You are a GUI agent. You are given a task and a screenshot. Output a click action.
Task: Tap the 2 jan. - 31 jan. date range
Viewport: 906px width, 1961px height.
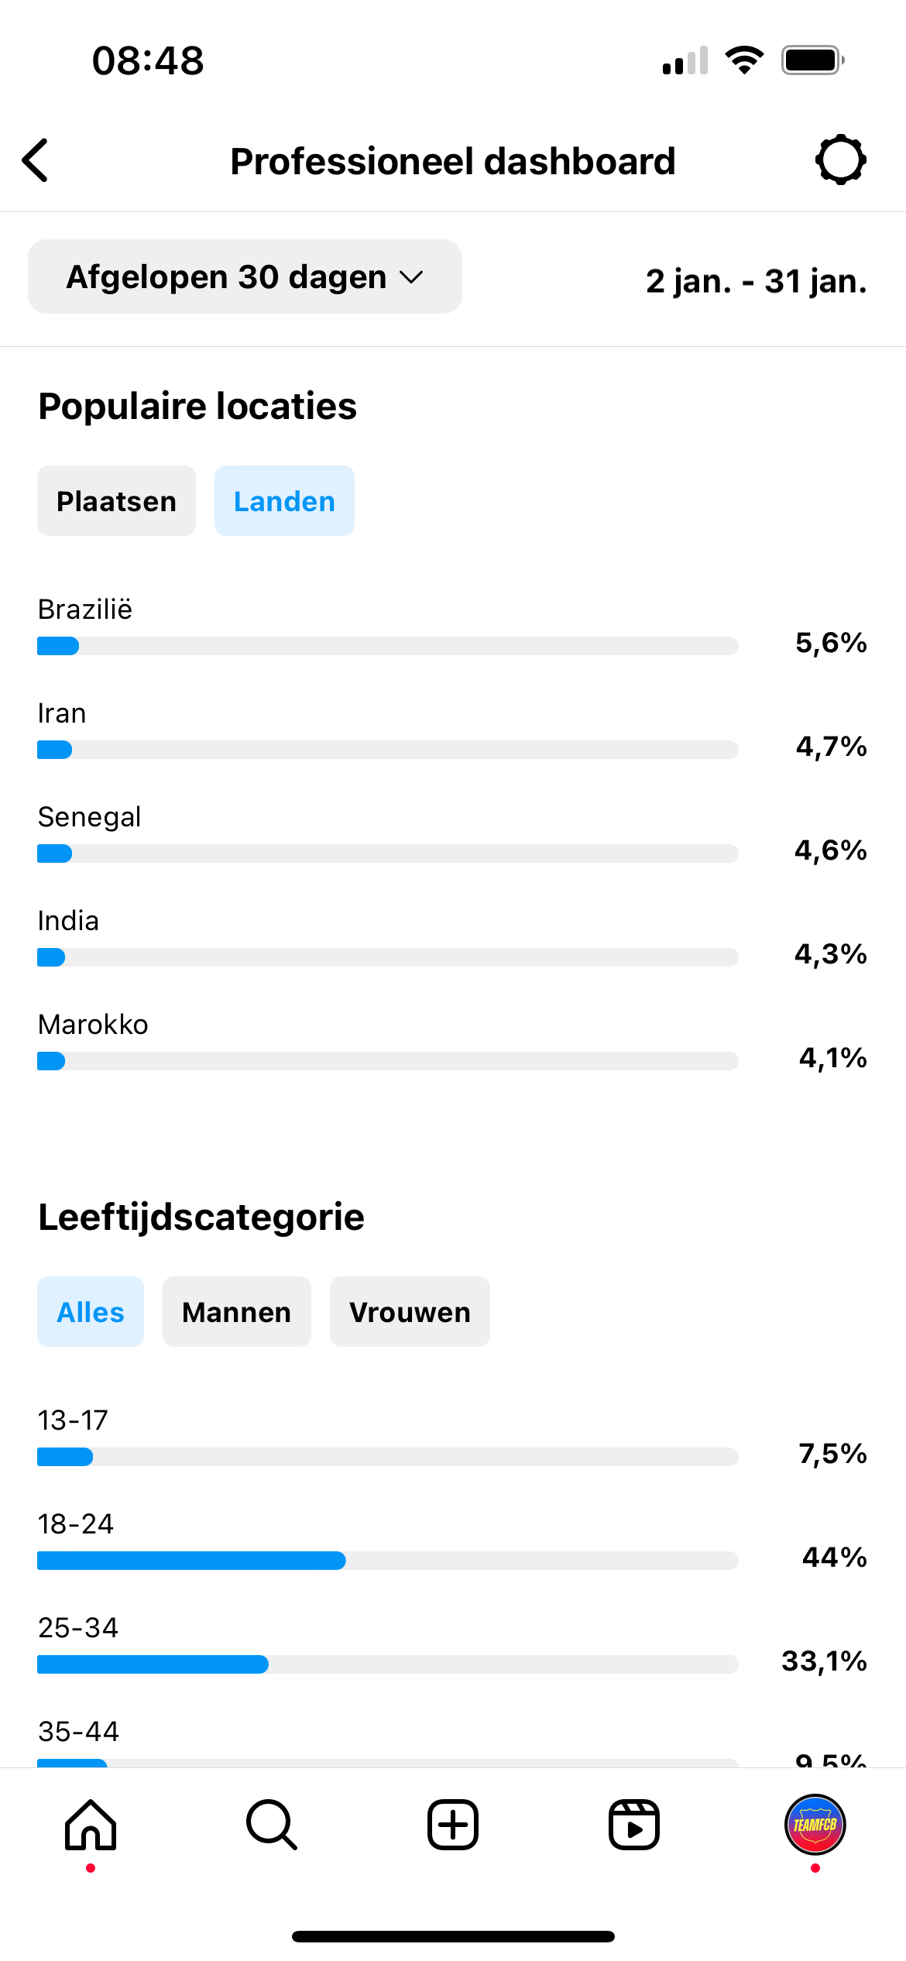click(x=757, y=280)
